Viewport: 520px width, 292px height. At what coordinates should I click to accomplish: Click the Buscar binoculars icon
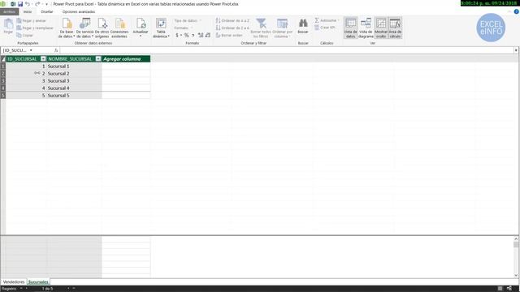click(303, 24)
